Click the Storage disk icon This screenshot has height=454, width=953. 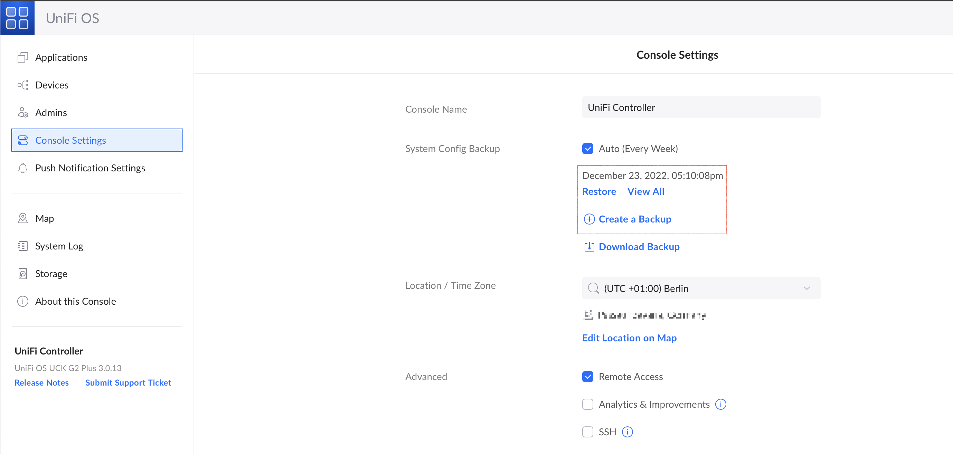click(x=22, y=274)
